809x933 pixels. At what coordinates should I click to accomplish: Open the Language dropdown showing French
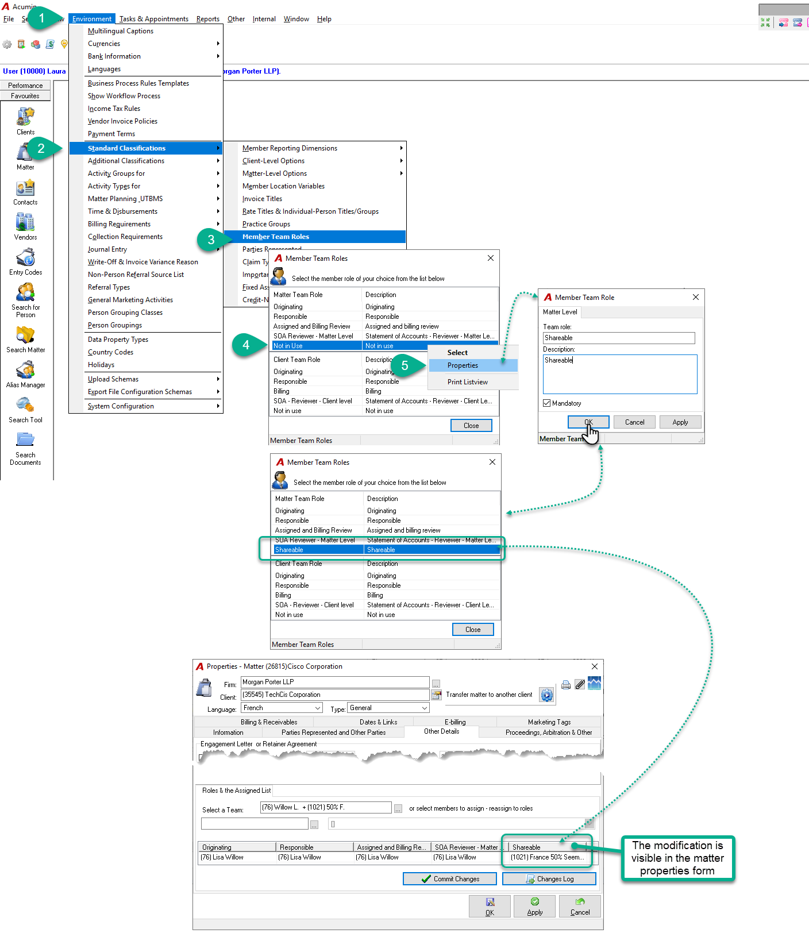coord(282,708)
